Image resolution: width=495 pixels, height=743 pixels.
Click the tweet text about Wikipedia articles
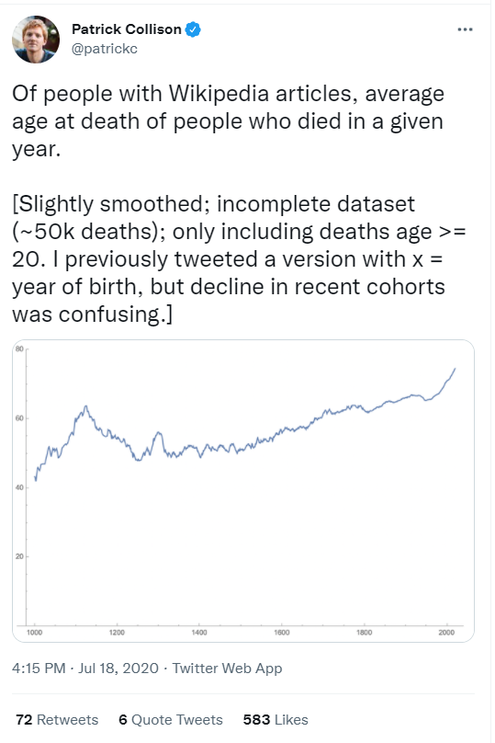click(x=228, y=120)
